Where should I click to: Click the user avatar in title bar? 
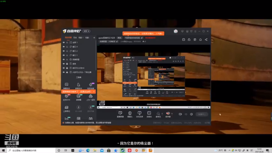point(176,31)
